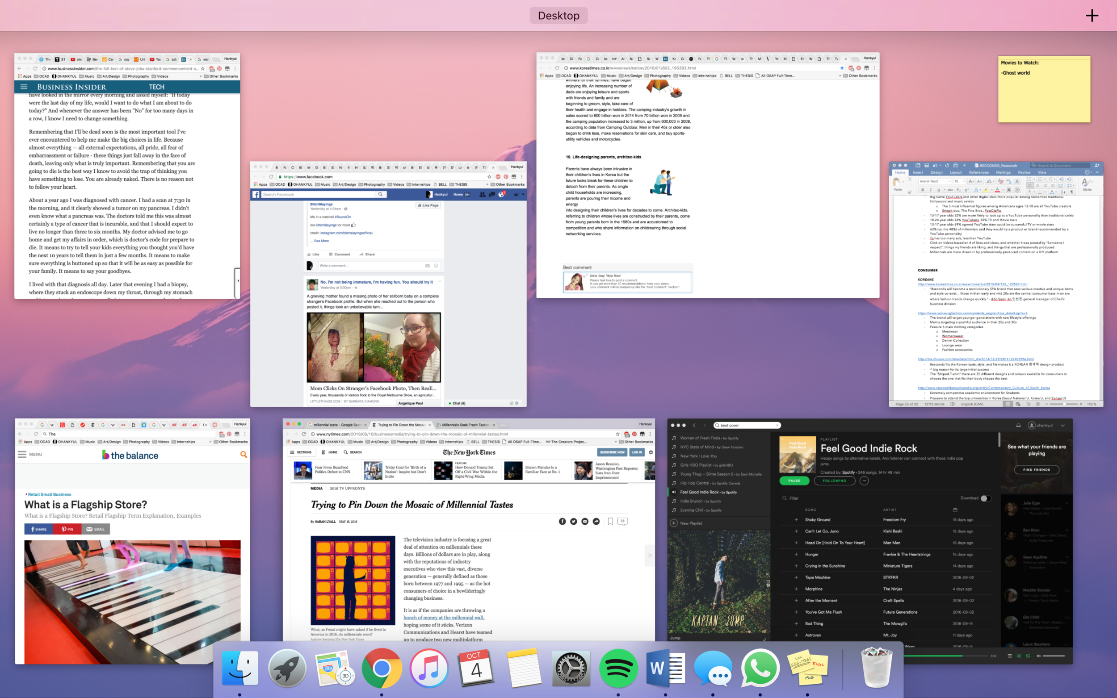Open System Preferences from the dock

tap(571, 668)
